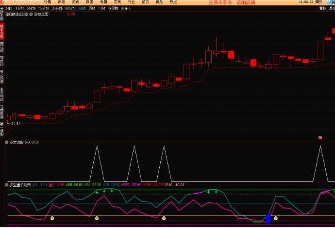Click the money bag marker under the last white peak

tap(276, 218)
